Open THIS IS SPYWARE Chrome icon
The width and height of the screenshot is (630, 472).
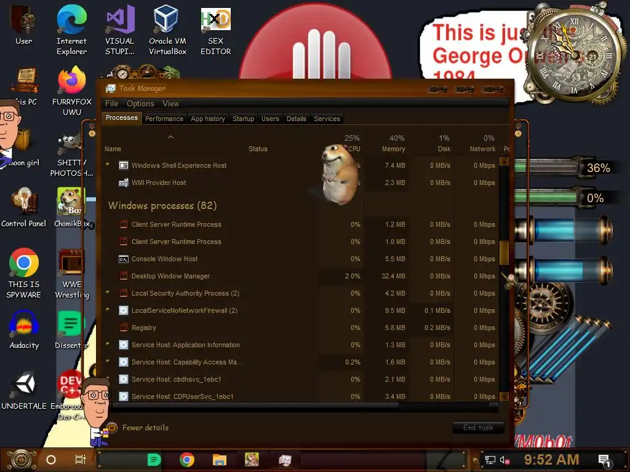coord(24,273)
